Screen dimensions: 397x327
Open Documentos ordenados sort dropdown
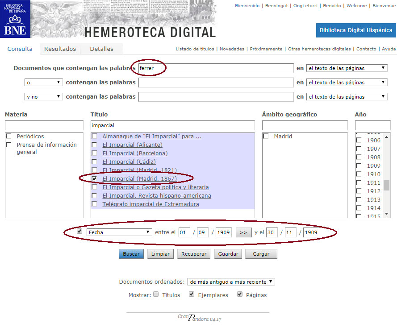coord(231,282)
